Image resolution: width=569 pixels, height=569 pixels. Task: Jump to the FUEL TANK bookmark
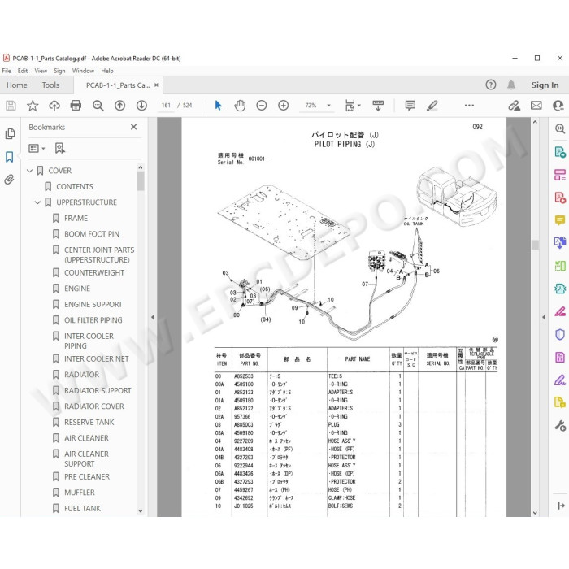click(x=82, y=508)
